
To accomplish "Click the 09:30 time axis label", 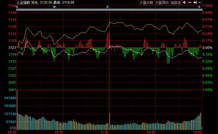I will point(12,132).
